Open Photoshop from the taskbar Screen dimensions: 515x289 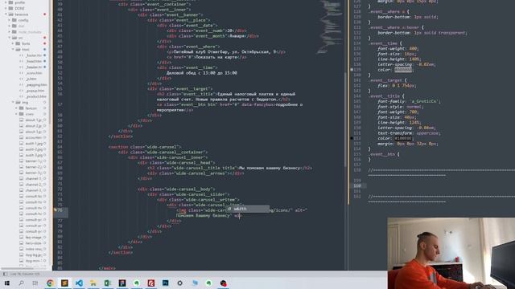click(165, 283)
